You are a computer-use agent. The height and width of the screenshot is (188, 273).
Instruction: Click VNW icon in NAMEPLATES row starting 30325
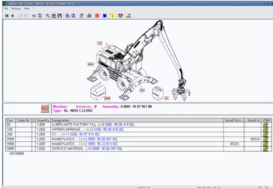click(266, 144)
